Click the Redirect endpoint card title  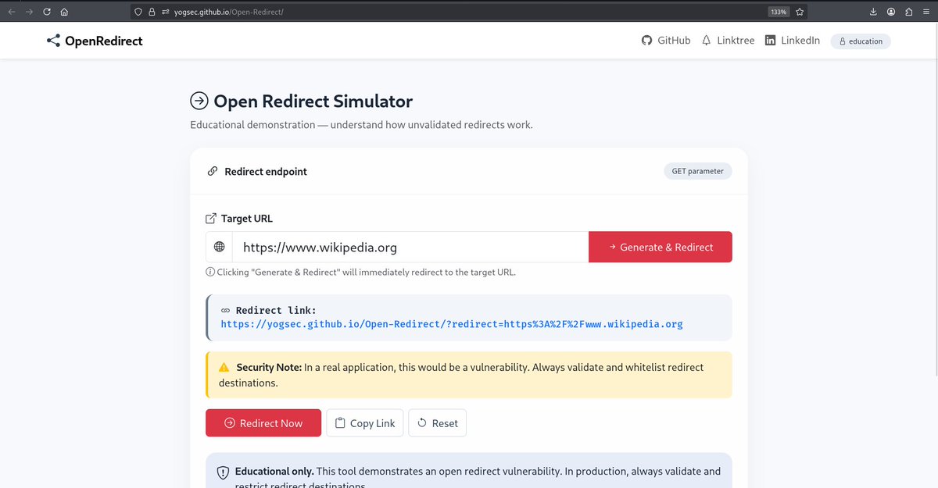click(266, 172)
